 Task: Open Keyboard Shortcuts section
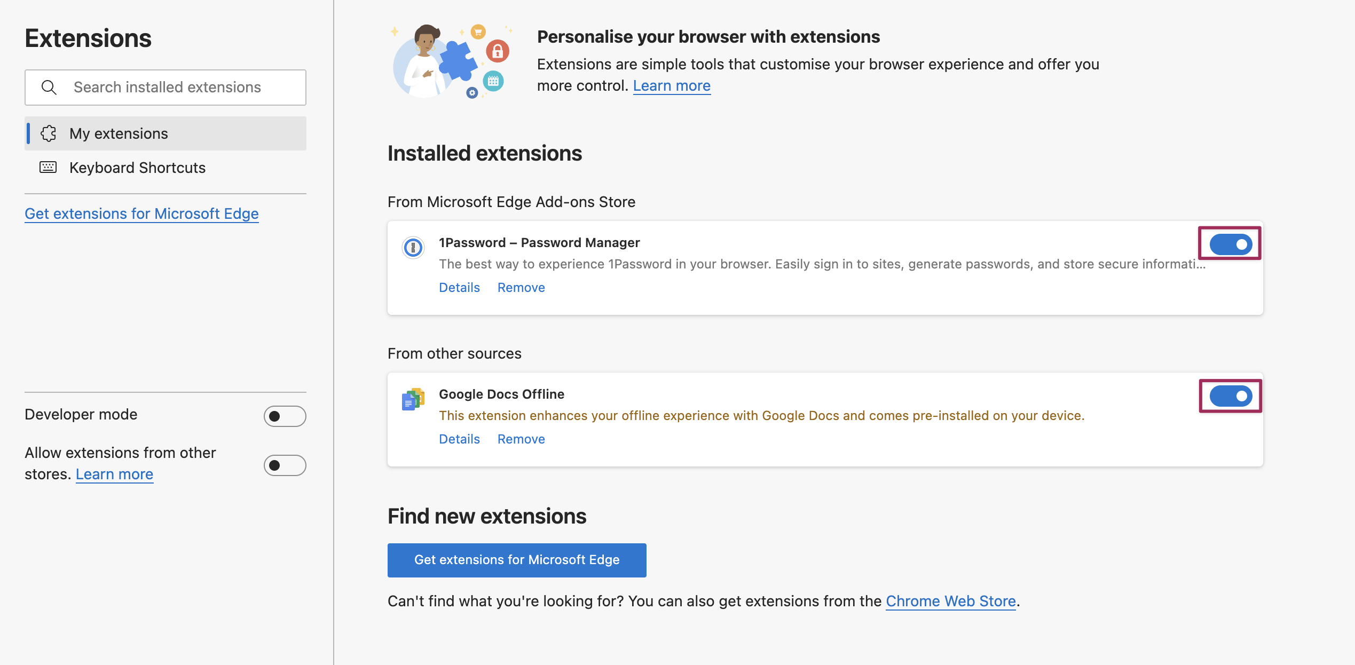(x=137, y=168)
